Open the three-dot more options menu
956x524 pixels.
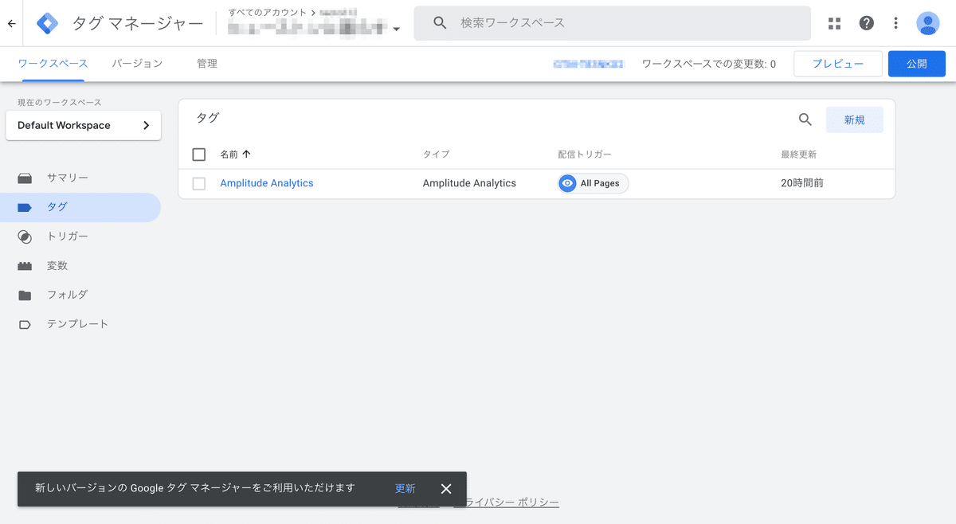pos(896,23)
